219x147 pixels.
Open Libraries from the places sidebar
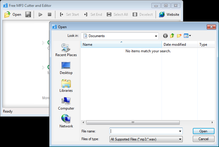point(66,86)
